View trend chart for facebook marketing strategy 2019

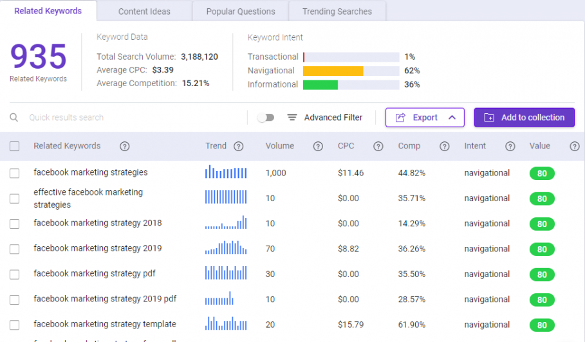(226, 248)
